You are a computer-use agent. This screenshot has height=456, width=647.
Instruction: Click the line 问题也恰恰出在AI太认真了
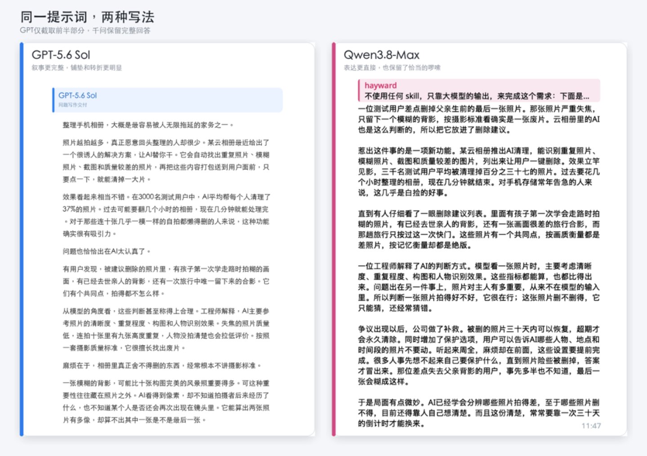(x=107, y=251)
